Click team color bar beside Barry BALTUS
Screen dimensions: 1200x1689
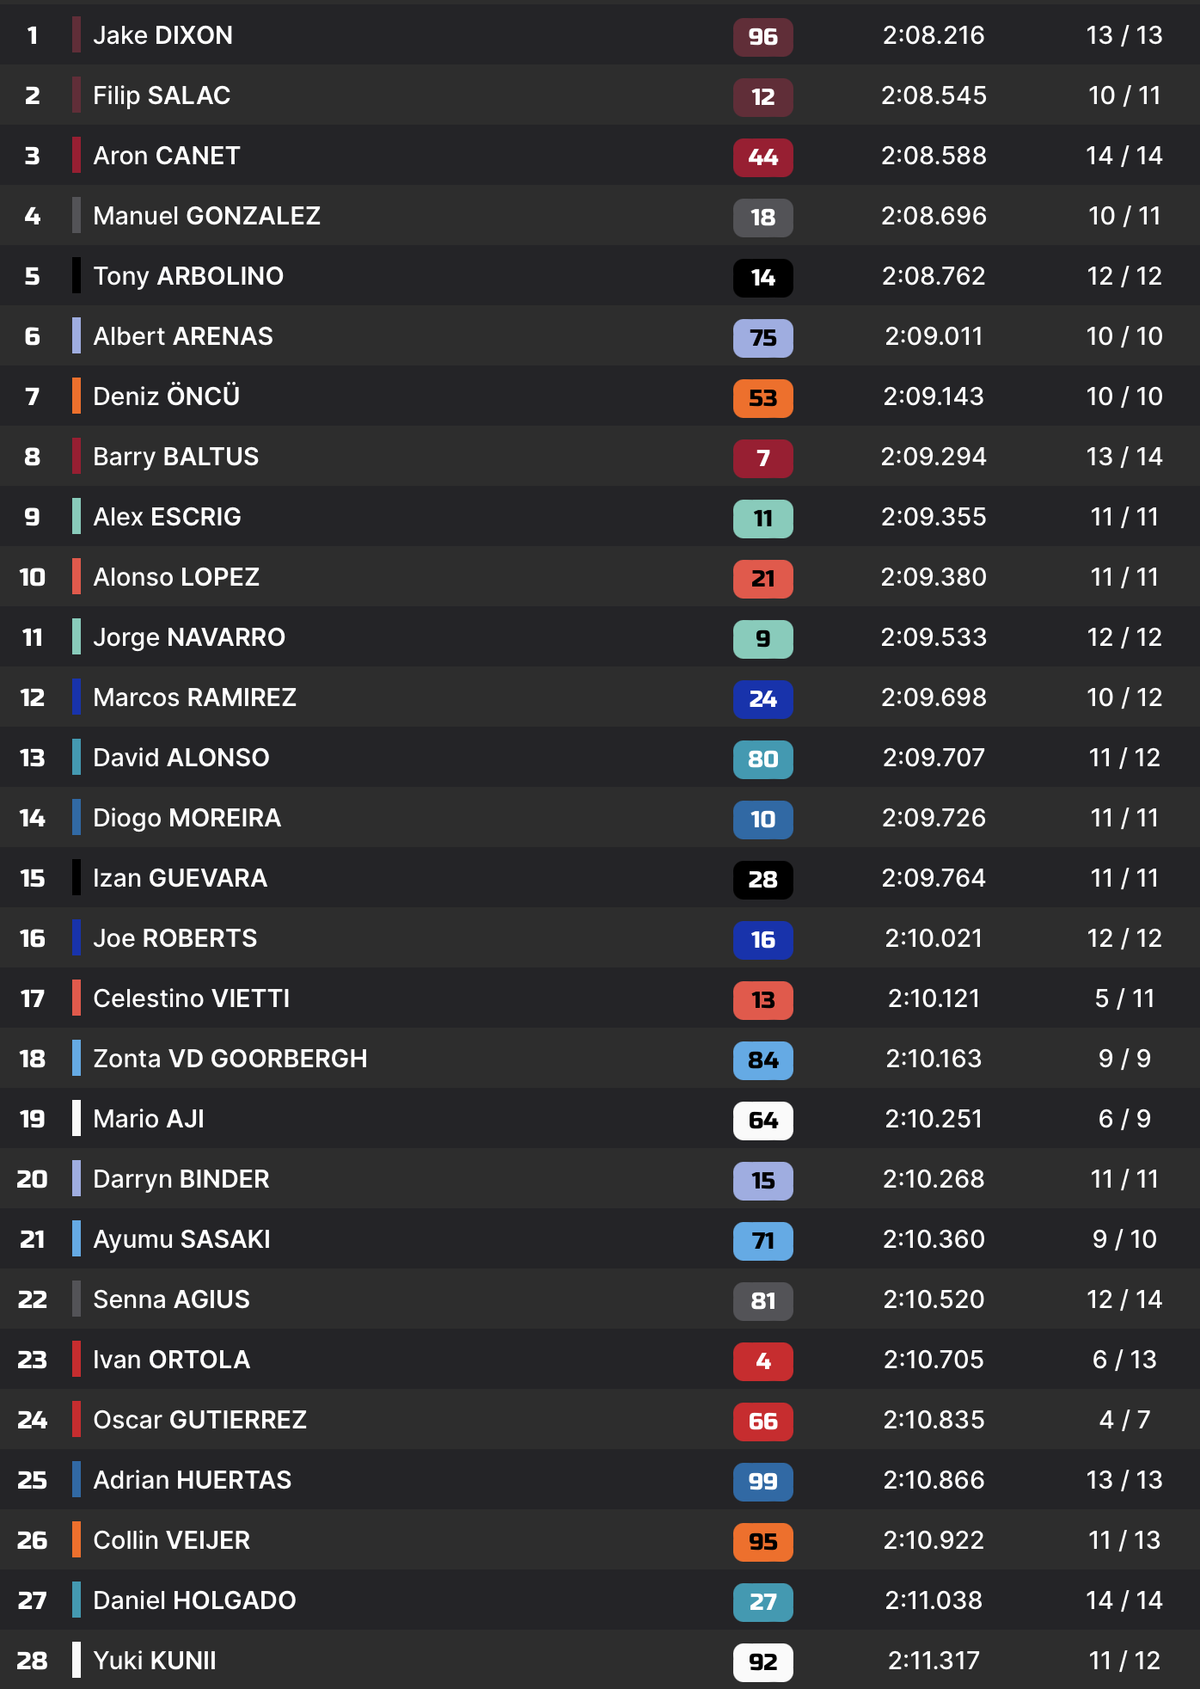[77, 457]
